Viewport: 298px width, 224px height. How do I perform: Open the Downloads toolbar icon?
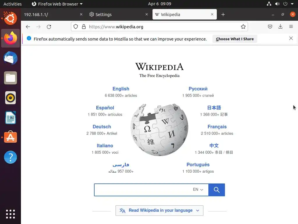[280, 27]
